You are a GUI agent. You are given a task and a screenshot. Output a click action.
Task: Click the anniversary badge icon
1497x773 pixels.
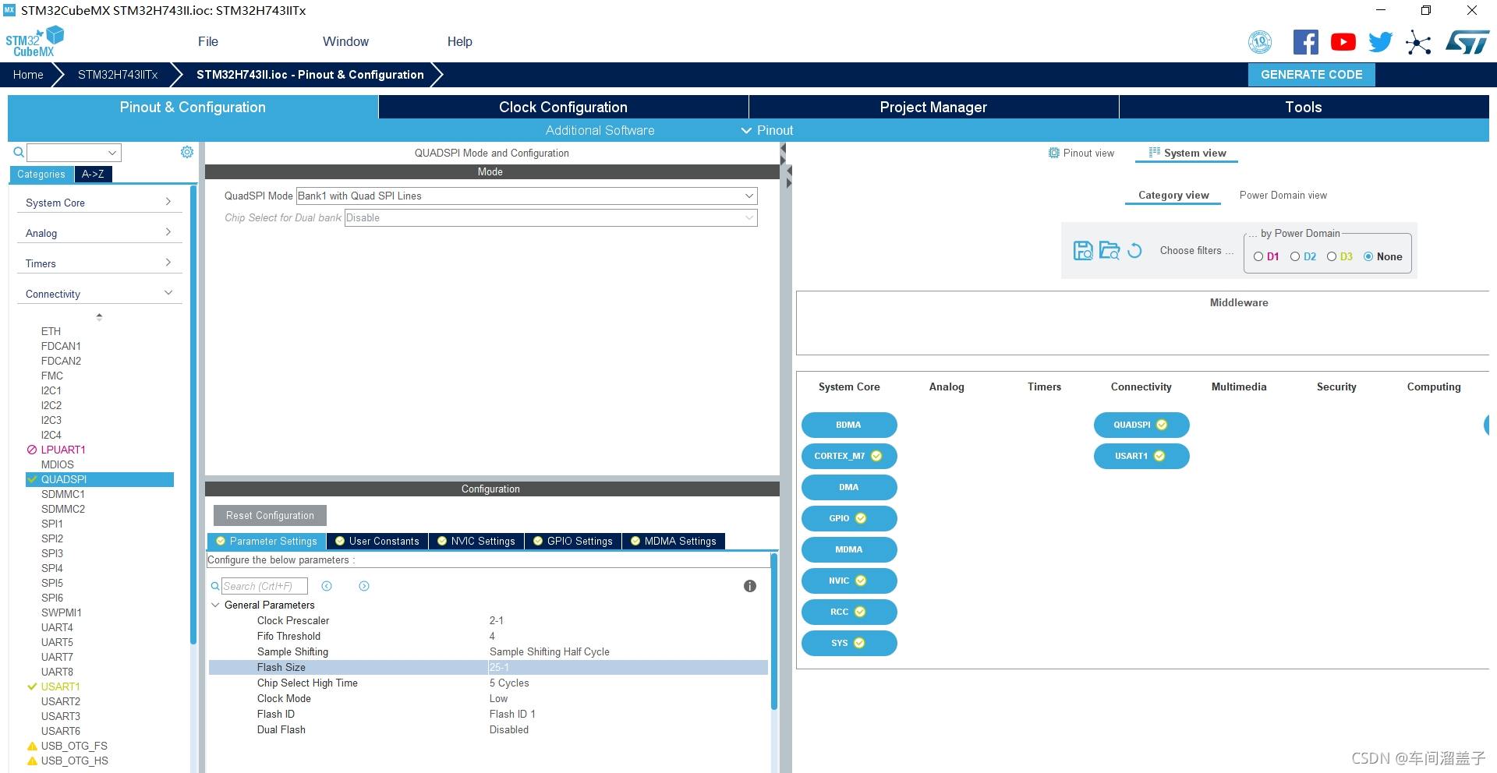(x=1260, y=42)
